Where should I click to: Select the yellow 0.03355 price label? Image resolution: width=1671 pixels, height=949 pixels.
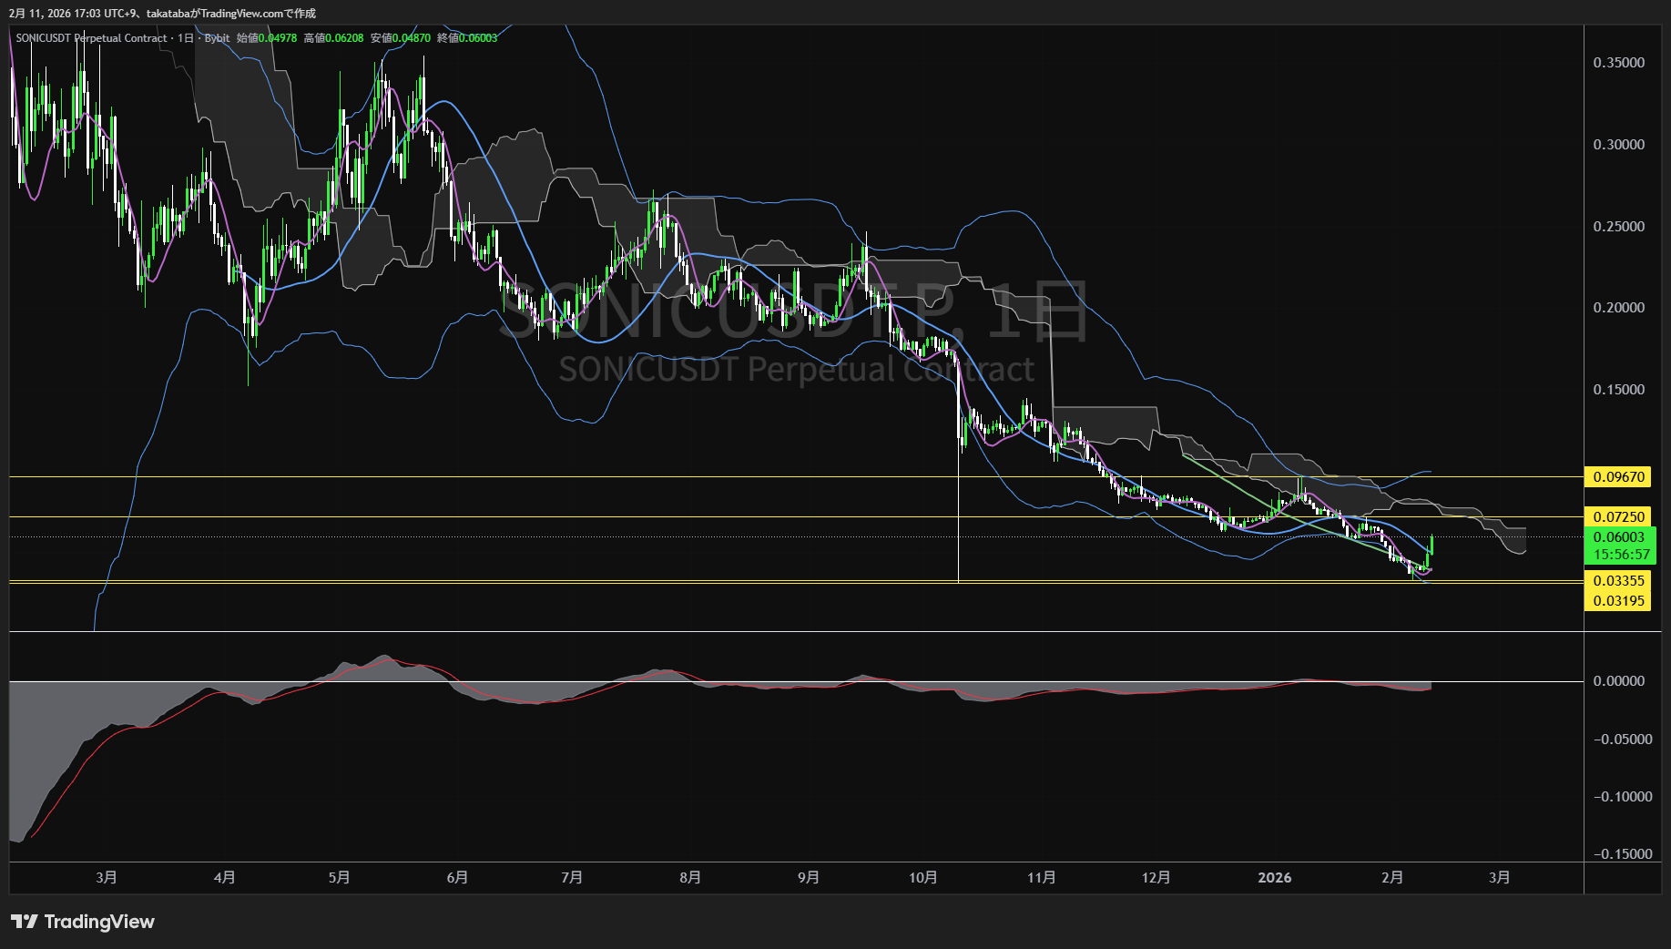(1618, 581)
